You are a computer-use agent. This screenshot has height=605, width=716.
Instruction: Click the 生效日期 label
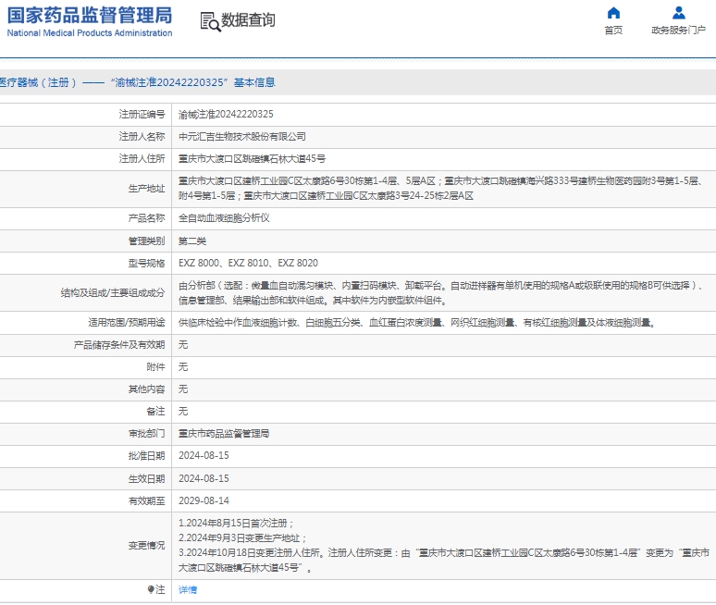click(x=146, y=479)
